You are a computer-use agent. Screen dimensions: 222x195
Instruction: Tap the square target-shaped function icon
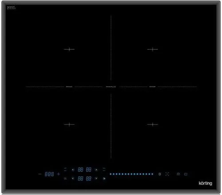tap(167, 174)
